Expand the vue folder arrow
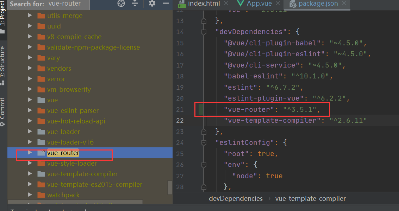The image size is (399, 211). (30, 100)
